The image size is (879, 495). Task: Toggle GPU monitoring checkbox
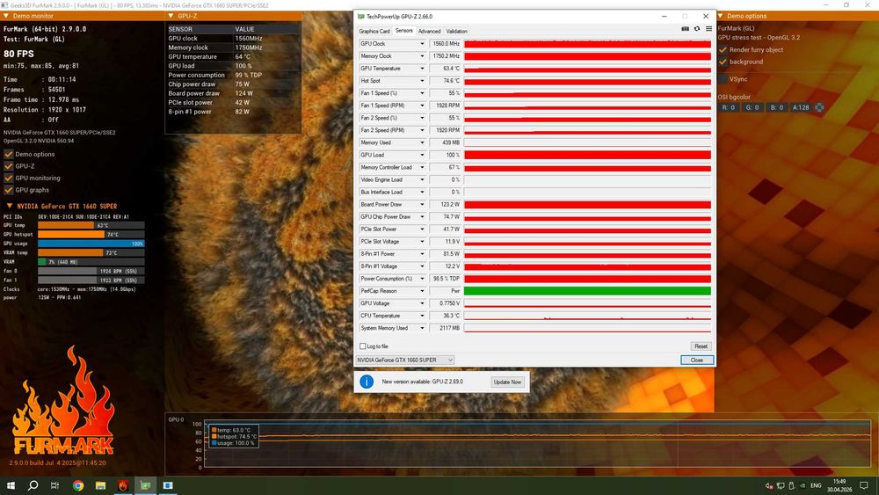(x=9, y=178)
